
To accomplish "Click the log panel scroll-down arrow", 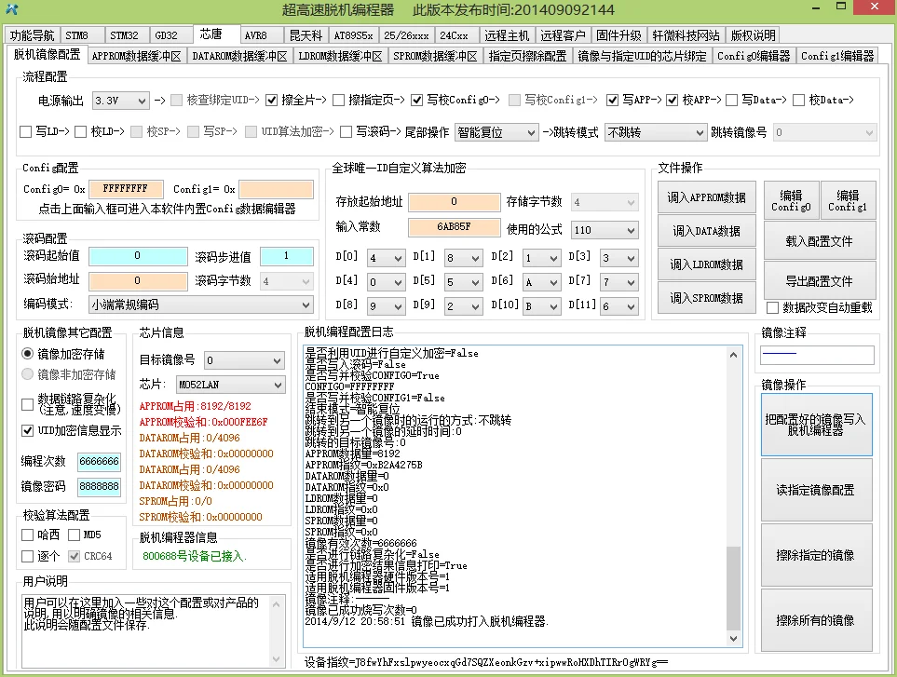I will click(733, 638).
